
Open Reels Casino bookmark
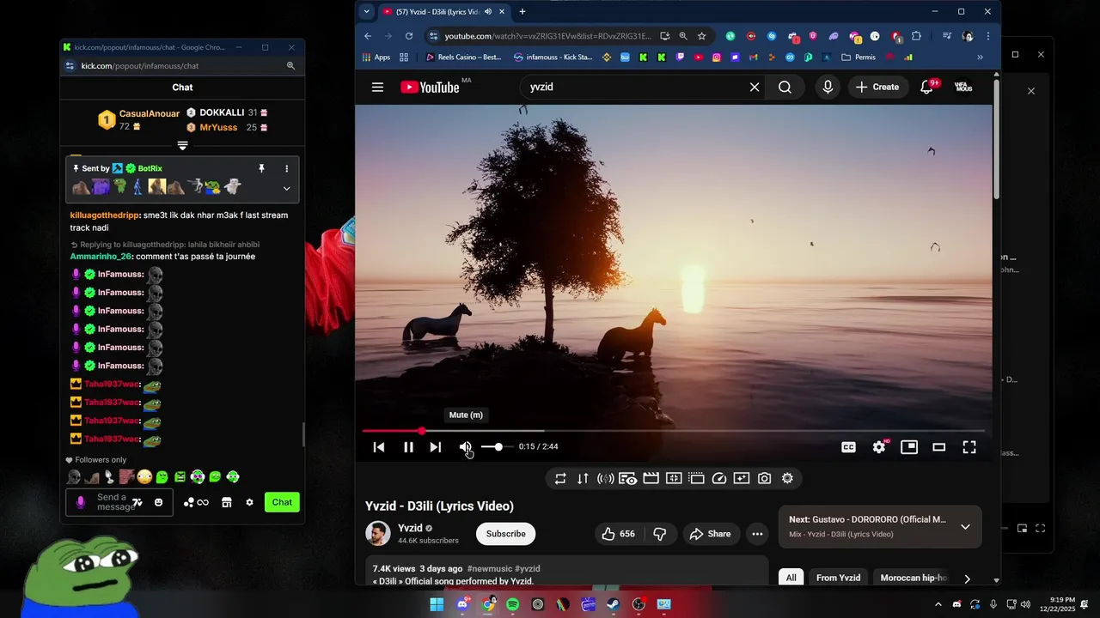[464, 58]
